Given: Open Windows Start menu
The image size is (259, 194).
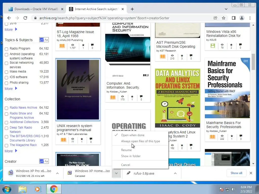Looking at the screenshot, I should click(7, 189).
